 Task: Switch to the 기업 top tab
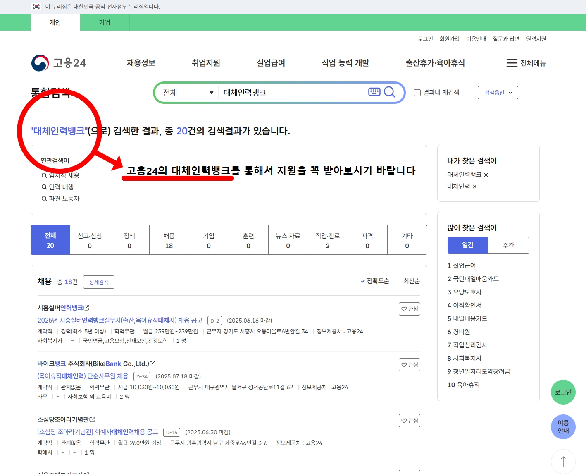[105, 22]
